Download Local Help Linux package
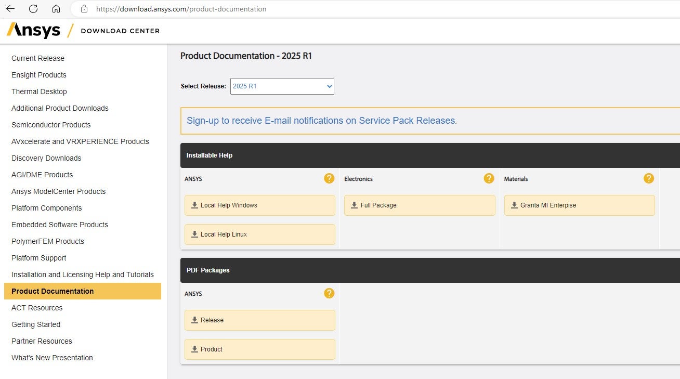The width and height of the screenshot is (680, 379). pyautogui.click(x=259, y=234)
